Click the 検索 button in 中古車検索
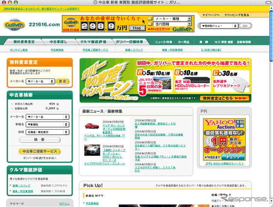This screenshot has height=207, width=273. pyautogui.click(x=39, y=139)
